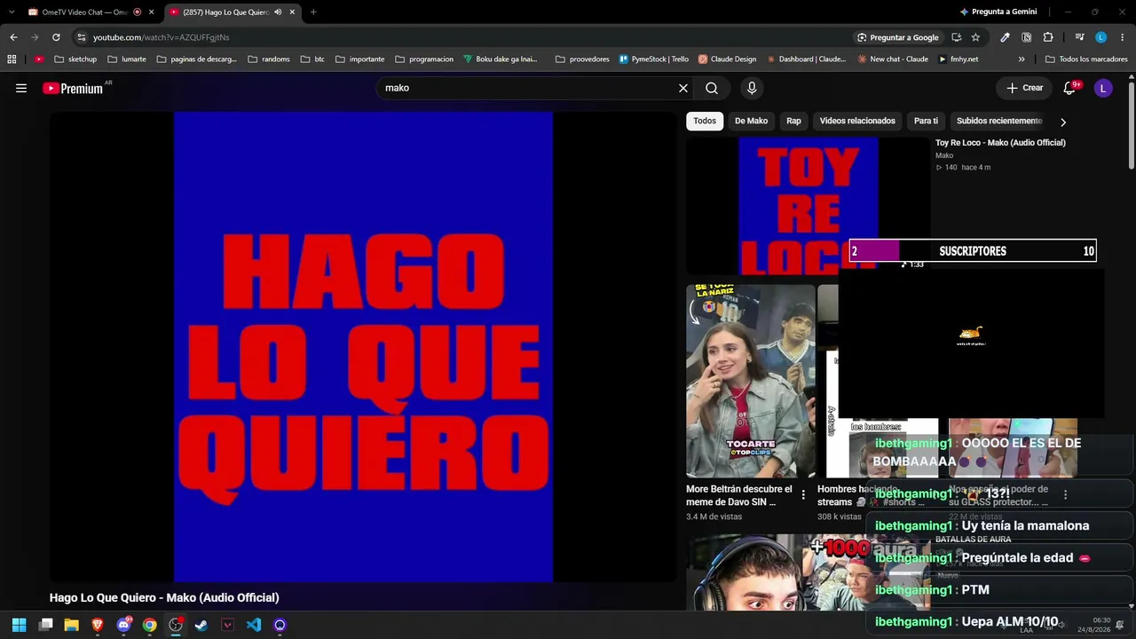View site information in address bar

(x=82, y=37)
